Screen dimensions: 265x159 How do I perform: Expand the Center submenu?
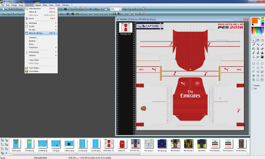(41, 26)
